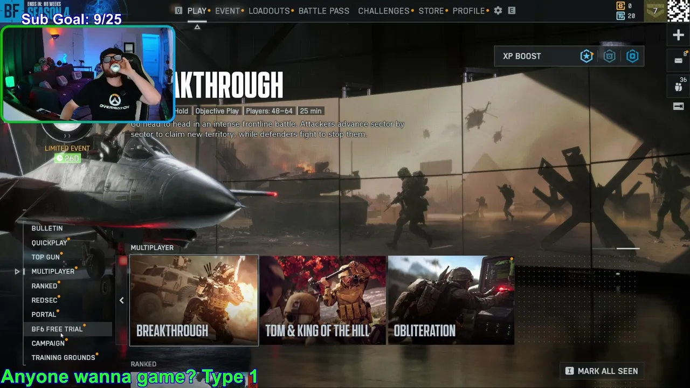Click the arrow marker next to MULTIPLAYER
Image resolution: width=690 pixels, height=388 pixels.
tap(17, 272)
